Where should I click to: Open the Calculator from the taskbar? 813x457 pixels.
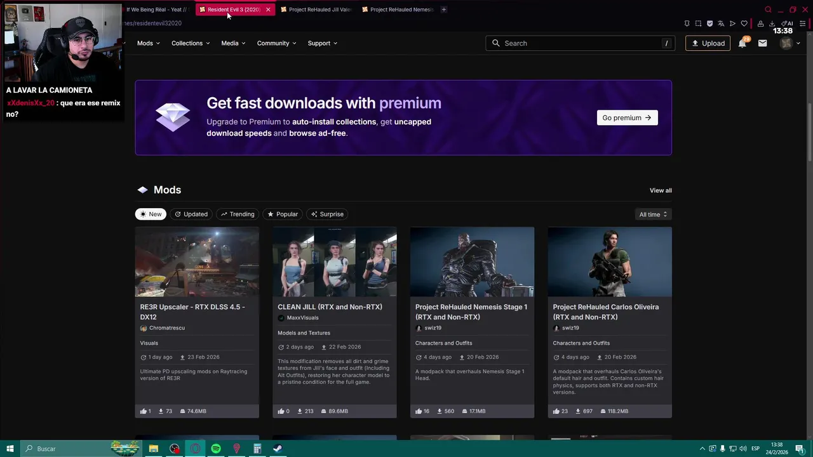pyautogui.click(x=257, y=449)
